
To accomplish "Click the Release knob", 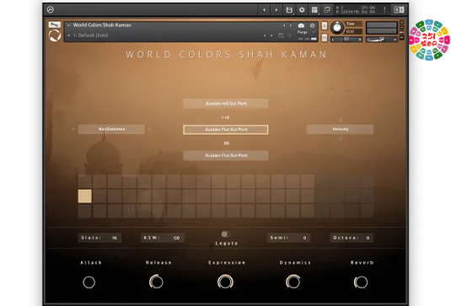I will pyautogui.click(x=156, y=282).
